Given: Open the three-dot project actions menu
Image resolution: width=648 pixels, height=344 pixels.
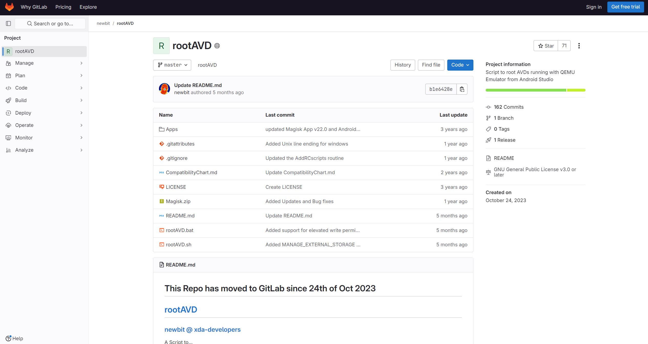Looking at the screenshot, I should click(579, 46).
